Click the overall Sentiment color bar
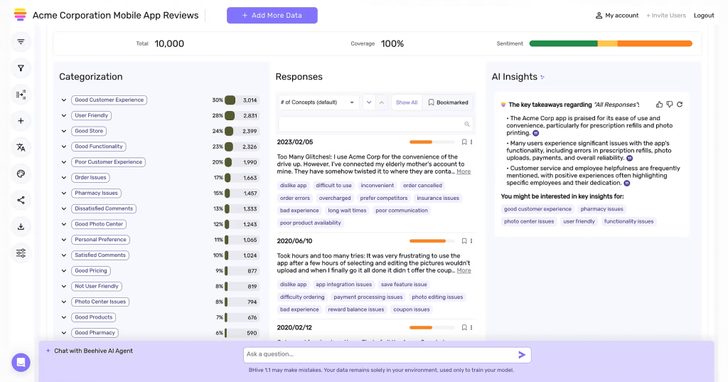This screenshot has height=382, width=728. click(611, 43)
